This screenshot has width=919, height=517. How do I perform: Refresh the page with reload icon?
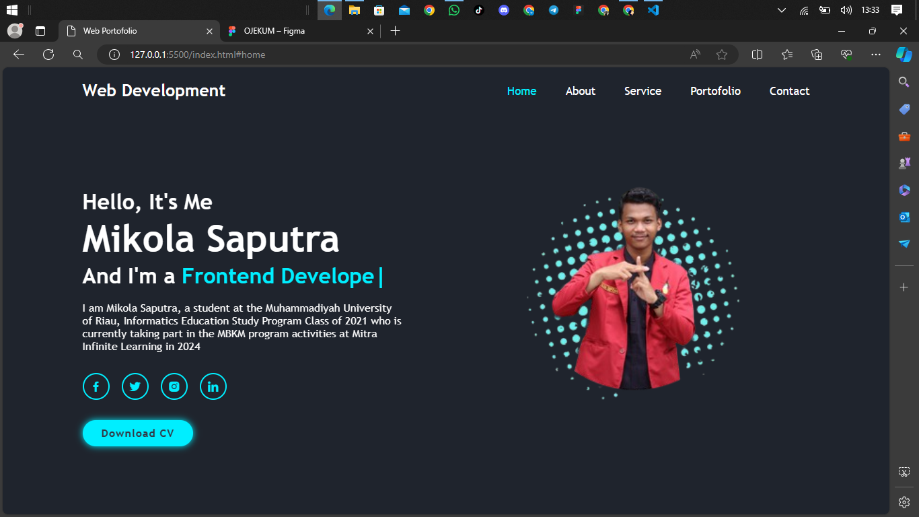click(x=48, y=55)
